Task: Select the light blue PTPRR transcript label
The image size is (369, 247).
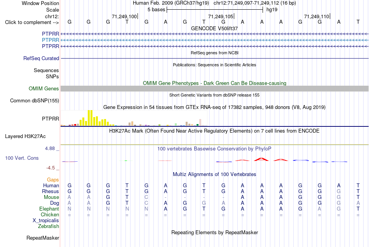Action: 50,40
